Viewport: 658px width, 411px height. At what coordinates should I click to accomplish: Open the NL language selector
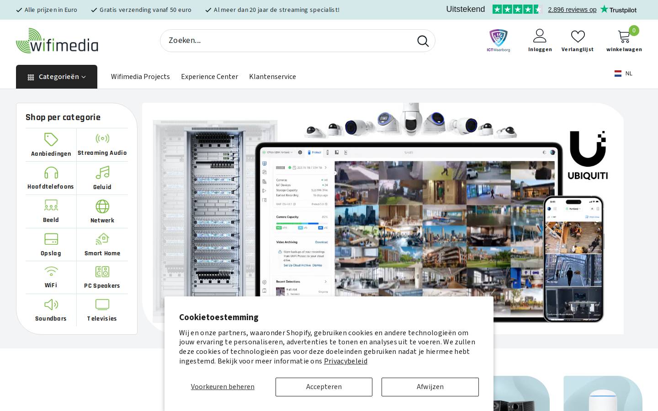pyautogui.click(x=624, y=74)
